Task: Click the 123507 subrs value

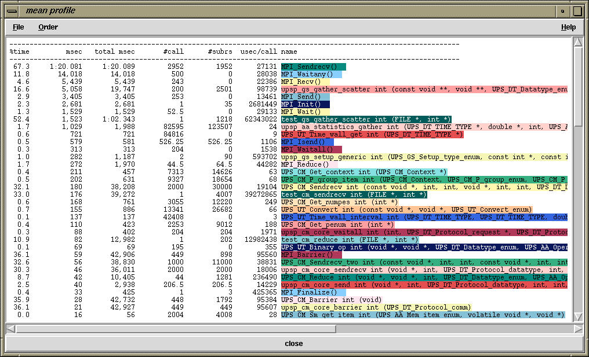Action: (220, 127)
